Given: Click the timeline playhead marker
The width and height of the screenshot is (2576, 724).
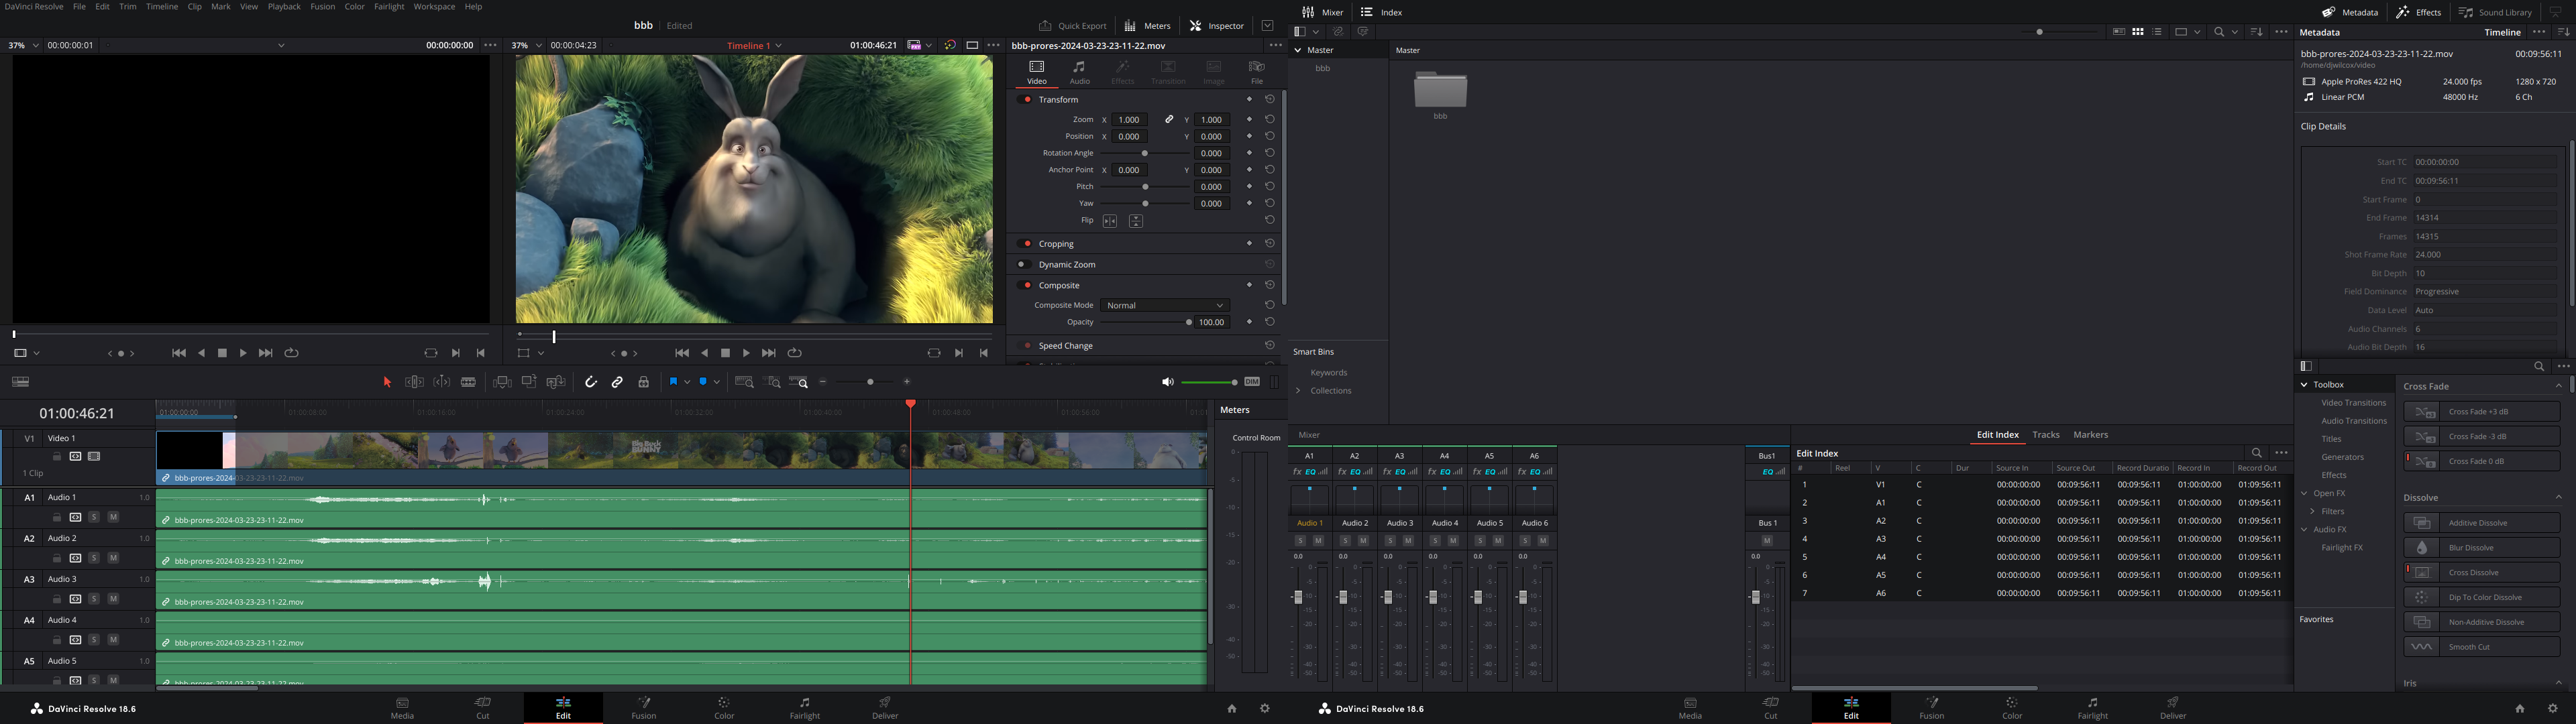Looking at the screenshot, I should tap(911, 404).
